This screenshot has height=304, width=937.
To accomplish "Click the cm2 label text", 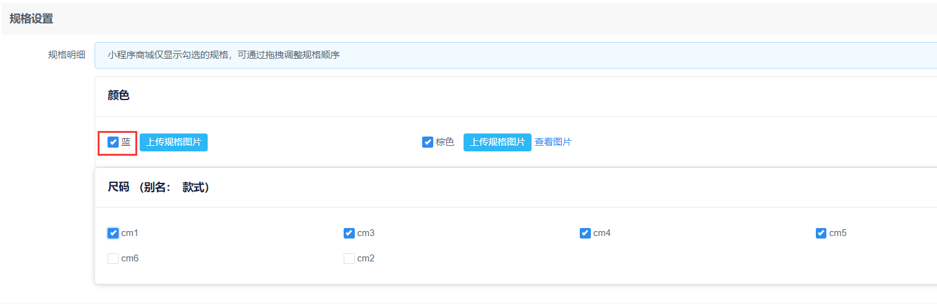I will [x=366, y=258].
